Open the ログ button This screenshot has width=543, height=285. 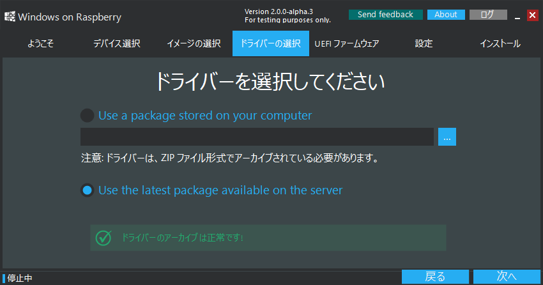[x=488, y=15]
